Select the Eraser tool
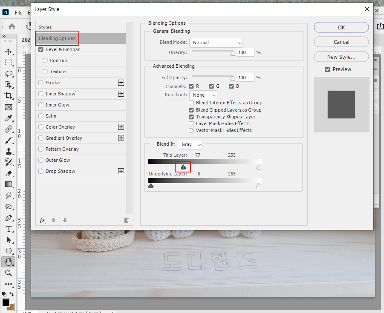 point(9,173)
